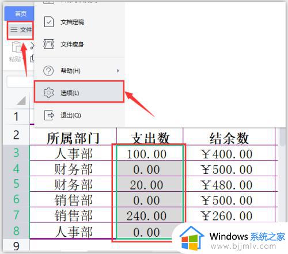
Task: Select the ¥500.00 cell in row 4
Action: (x=229, y=168)
